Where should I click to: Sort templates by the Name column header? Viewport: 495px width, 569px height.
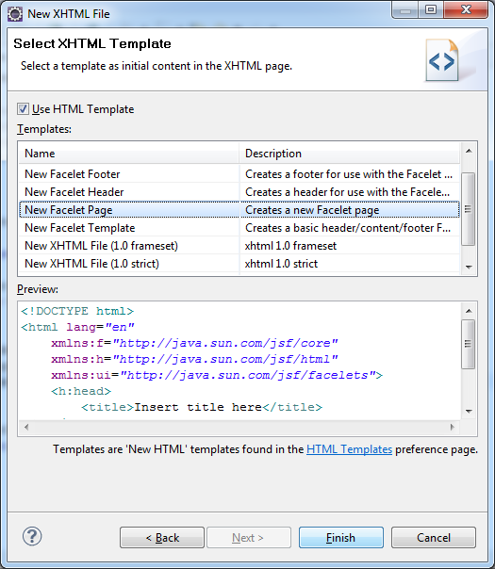(128, 154)
